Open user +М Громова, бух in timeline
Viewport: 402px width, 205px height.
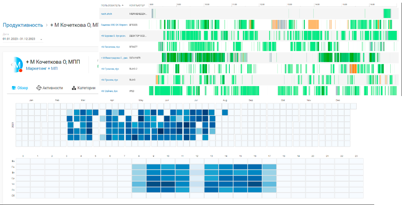(x=110, y=69)
